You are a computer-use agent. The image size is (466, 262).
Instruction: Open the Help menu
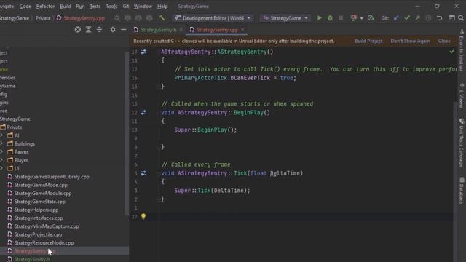coord(162,7)
